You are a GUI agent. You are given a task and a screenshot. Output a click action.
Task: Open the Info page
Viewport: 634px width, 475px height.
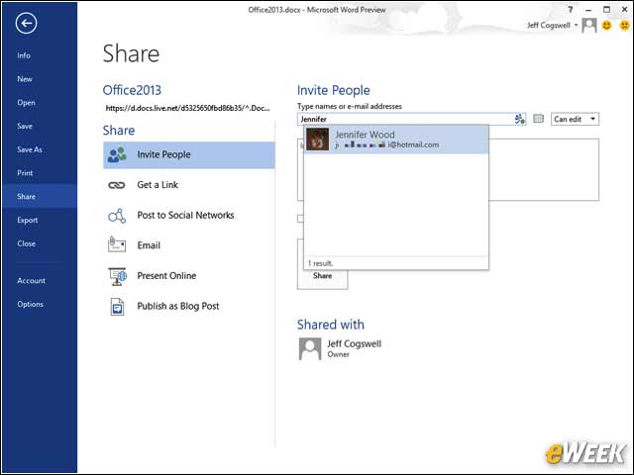24,55
